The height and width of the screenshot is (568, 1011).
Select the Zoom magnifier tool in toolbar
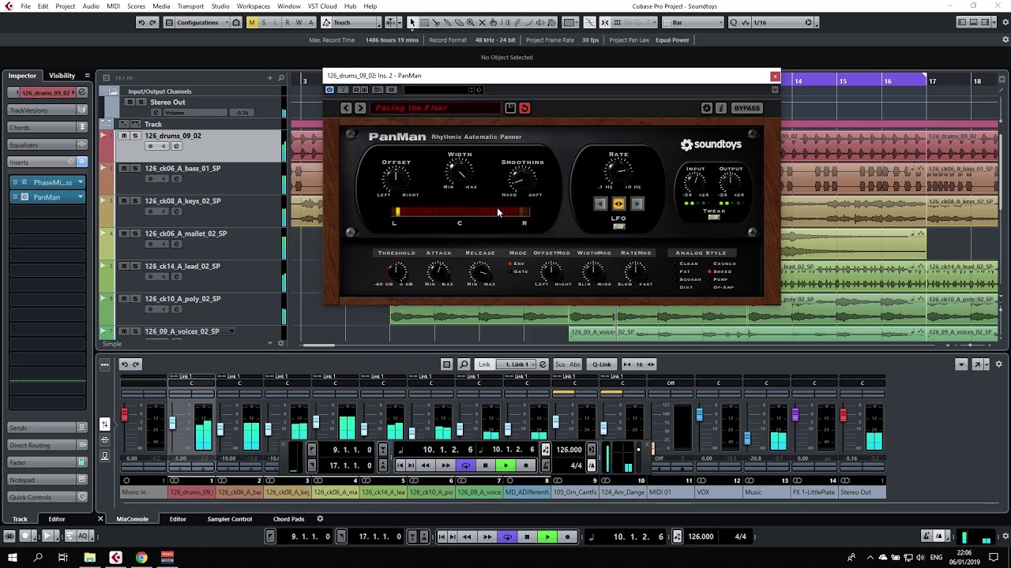470,22
